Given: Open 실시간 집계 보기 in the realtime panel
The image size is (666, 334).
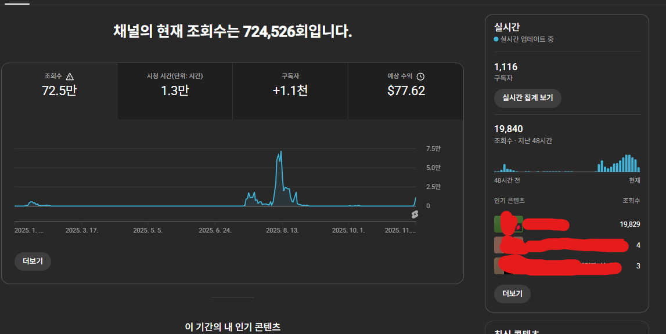Looking at the screenshot, I should (x=527, y=98).
